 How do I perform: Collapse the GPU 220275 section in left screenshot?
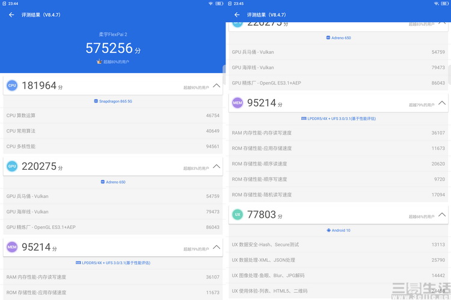[216, 167]
